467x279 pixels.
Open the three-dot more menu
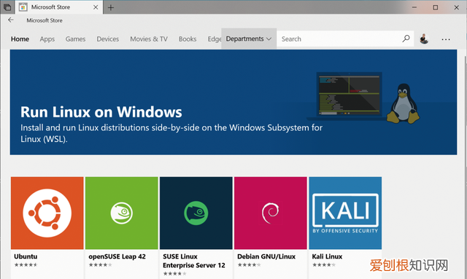446,39
